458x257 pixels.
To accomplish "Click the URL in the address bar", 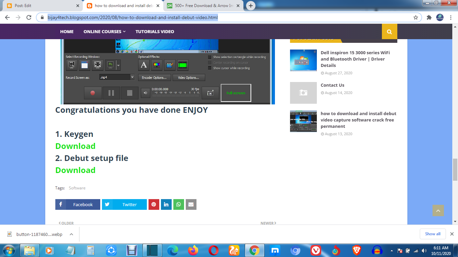I will [x=133, y=17].
